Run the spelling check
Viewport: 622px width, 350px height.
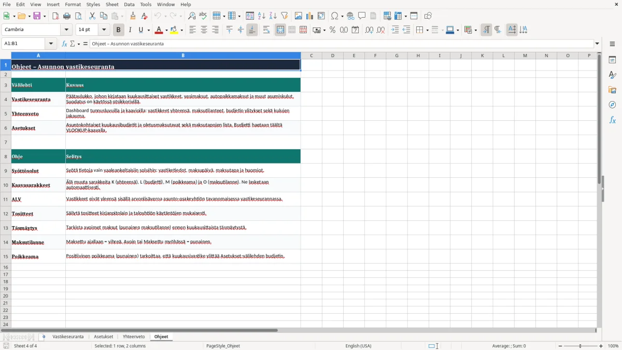coord(203,16)
